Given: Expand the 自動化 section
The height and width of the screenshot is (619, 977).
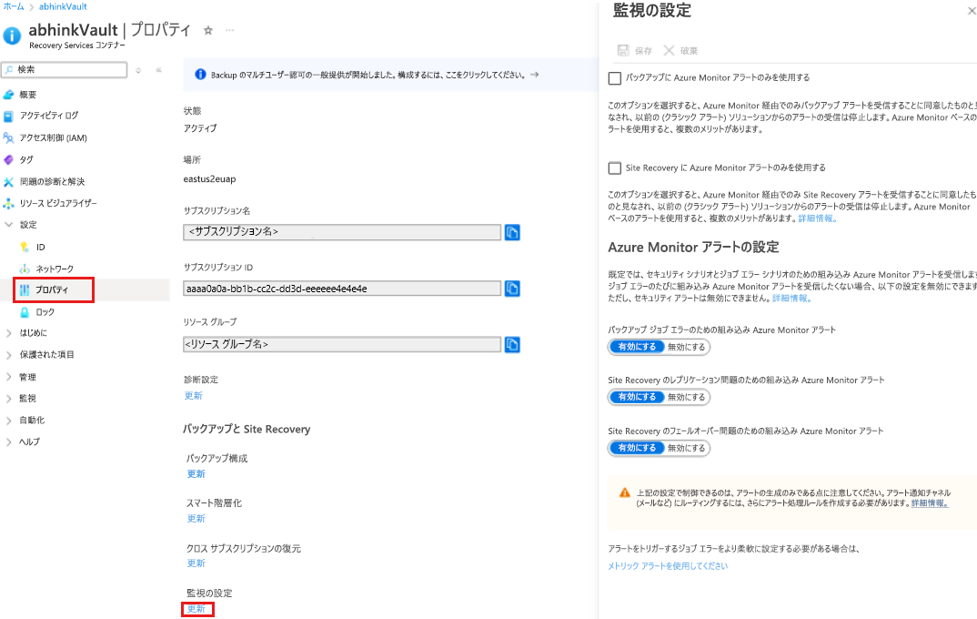Looking at the screenshot, I should (9, 421).
